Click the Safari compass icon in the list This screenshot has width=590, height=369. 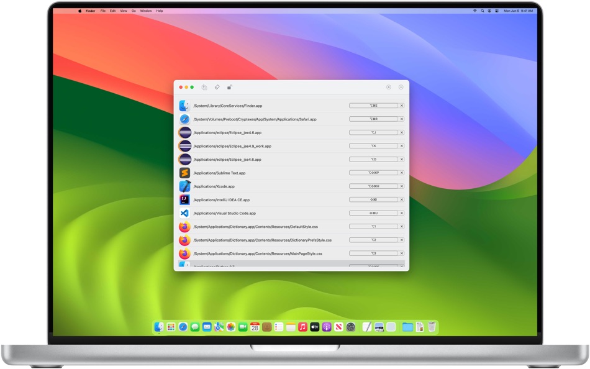[x=184, y=119]
